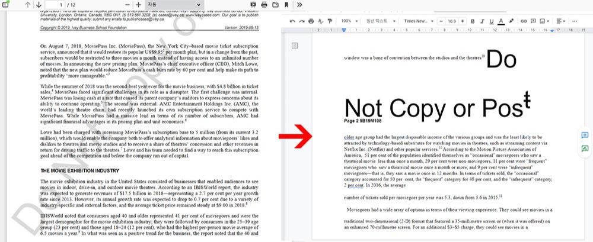Zoom out the PDF with minus button
The height and width of the screenshot is (242, 593).
coord(127,5)
